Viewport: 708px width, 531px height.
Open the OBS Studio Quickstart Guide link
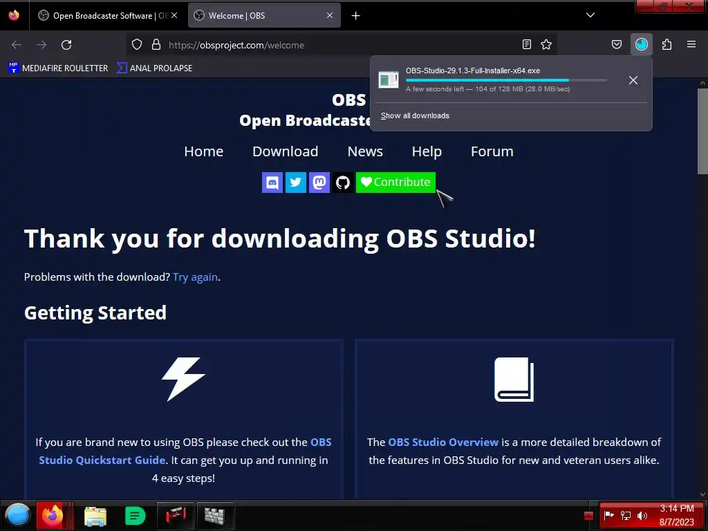(x=185, y=451)
